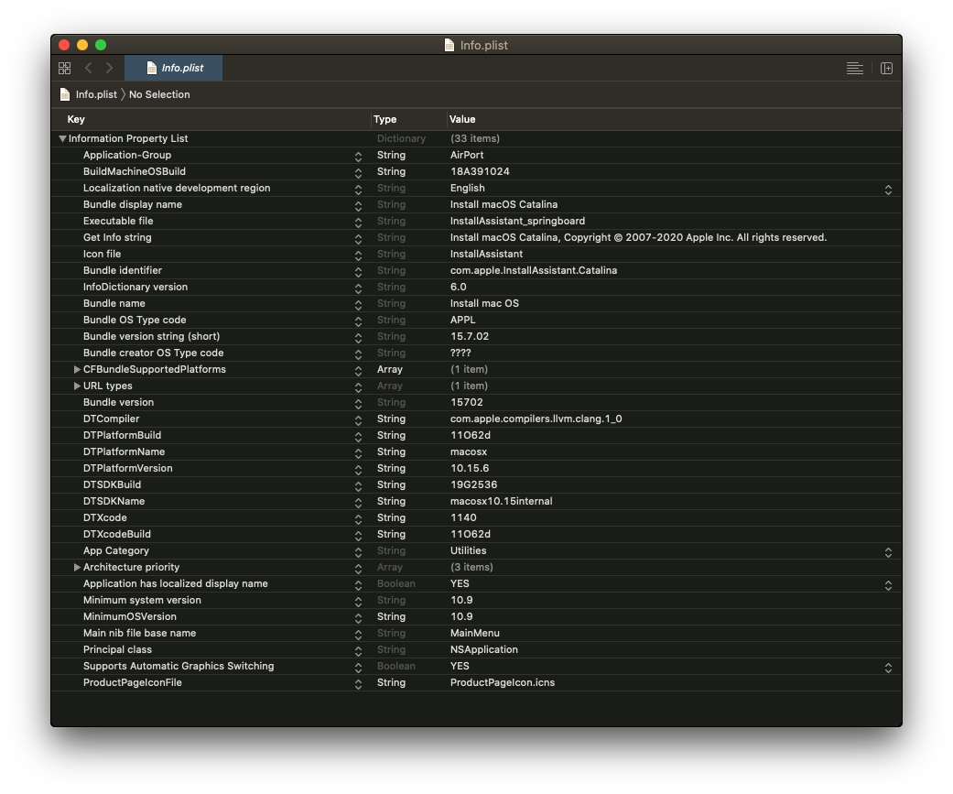953x794 pixels.
Task: Select the MinimumOSVersion key
Action: pyautogui.click(x=129, y=616)
